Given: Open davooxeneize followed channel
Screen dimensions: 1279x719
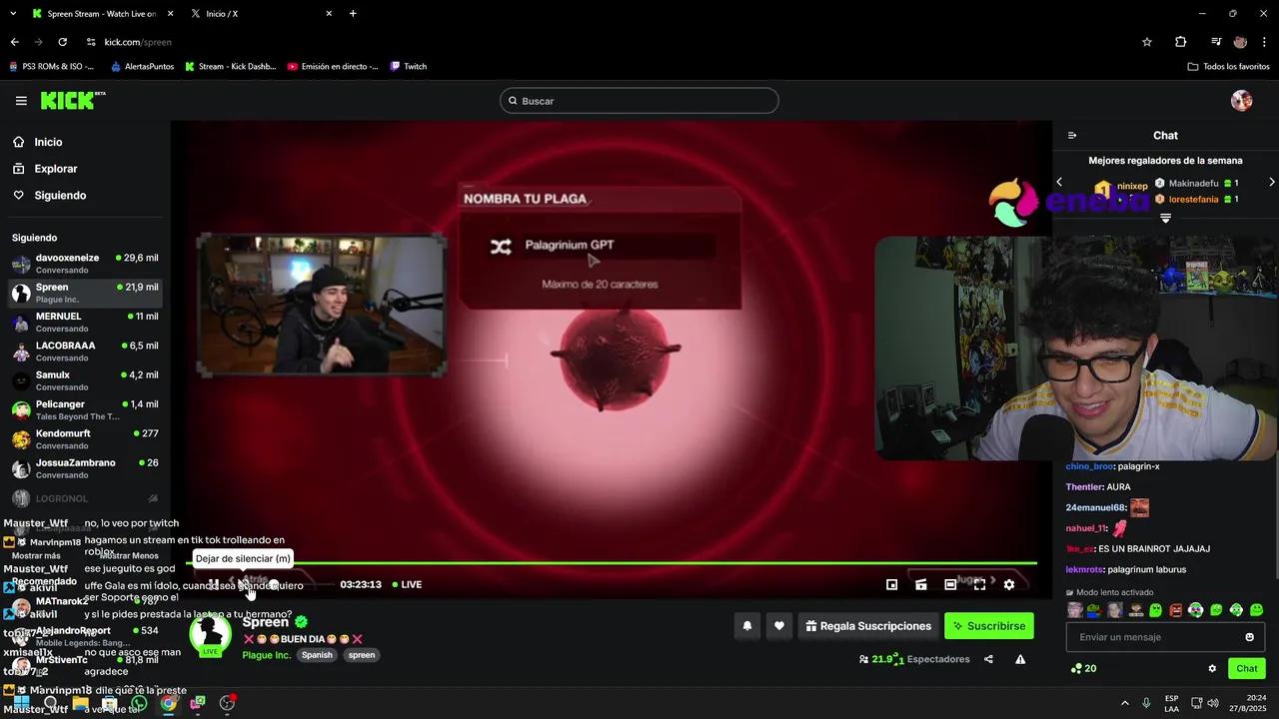Looking at the screenshot, I should point(85,264).
